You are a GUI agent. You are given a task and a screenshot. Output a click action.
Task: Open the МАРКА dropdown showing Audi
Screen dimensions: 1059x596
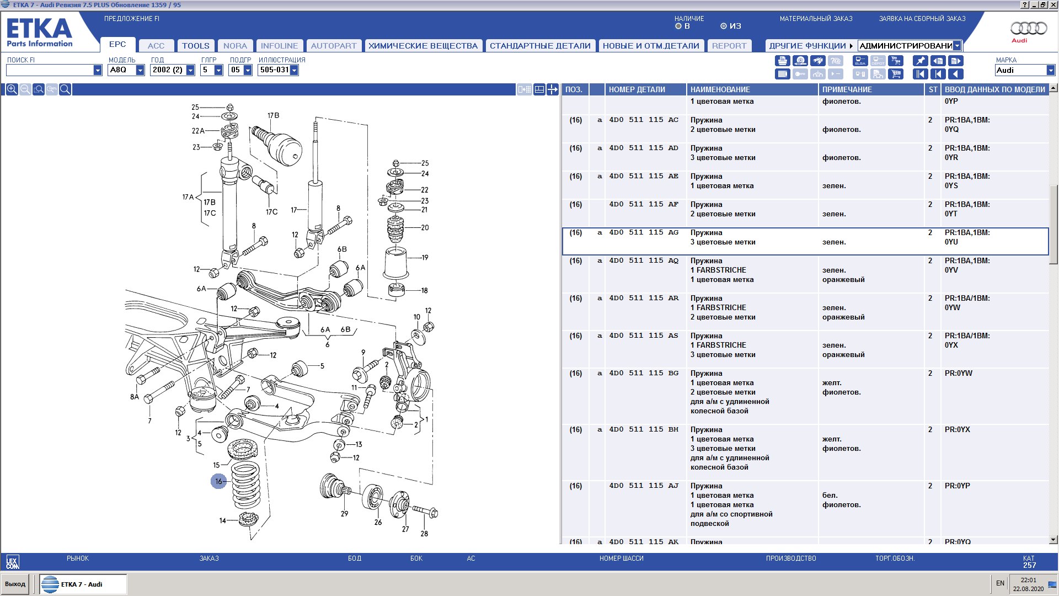1050,70
